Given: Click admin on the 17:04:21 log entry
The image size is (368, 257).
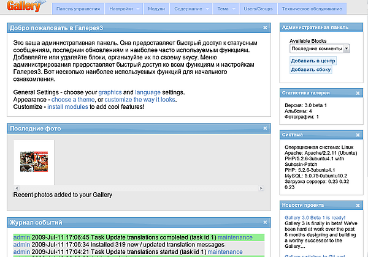Looking at the screenshot, I should pos(21,252).
